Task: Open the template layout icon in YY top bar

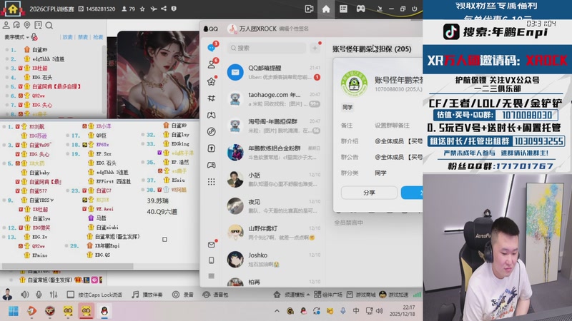Action: tap(343, 9)
